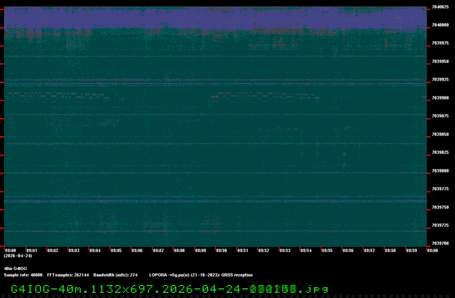Screen dimensions: 455x298
Task: Select the 'FFTsamples: 262144' text
Action: [68, 275]
